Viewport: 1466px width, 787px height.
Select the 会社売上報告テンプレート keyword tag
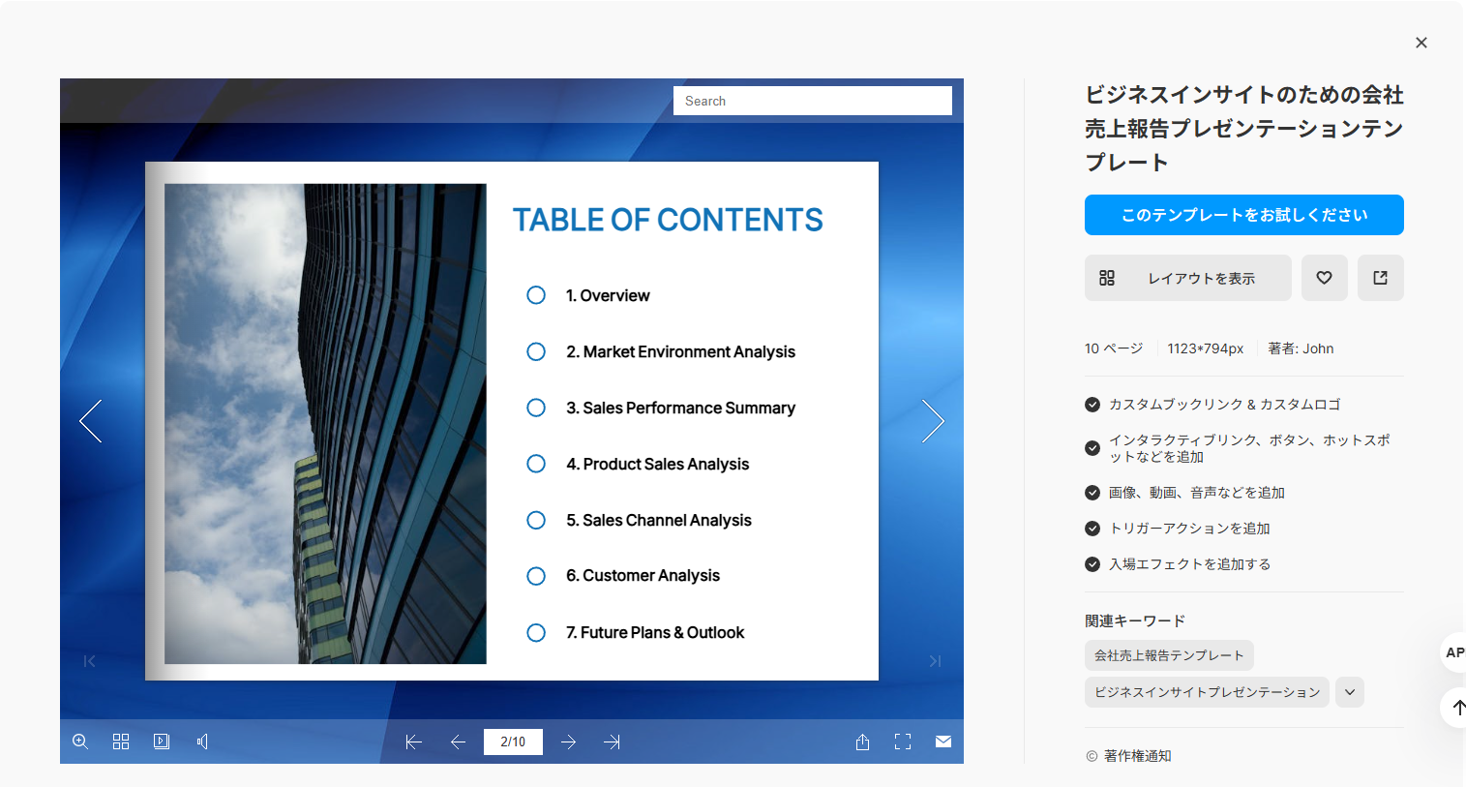point(1169,655)
